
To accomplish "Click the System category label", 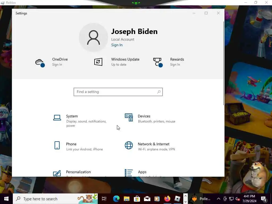I will tap(72, 116).
